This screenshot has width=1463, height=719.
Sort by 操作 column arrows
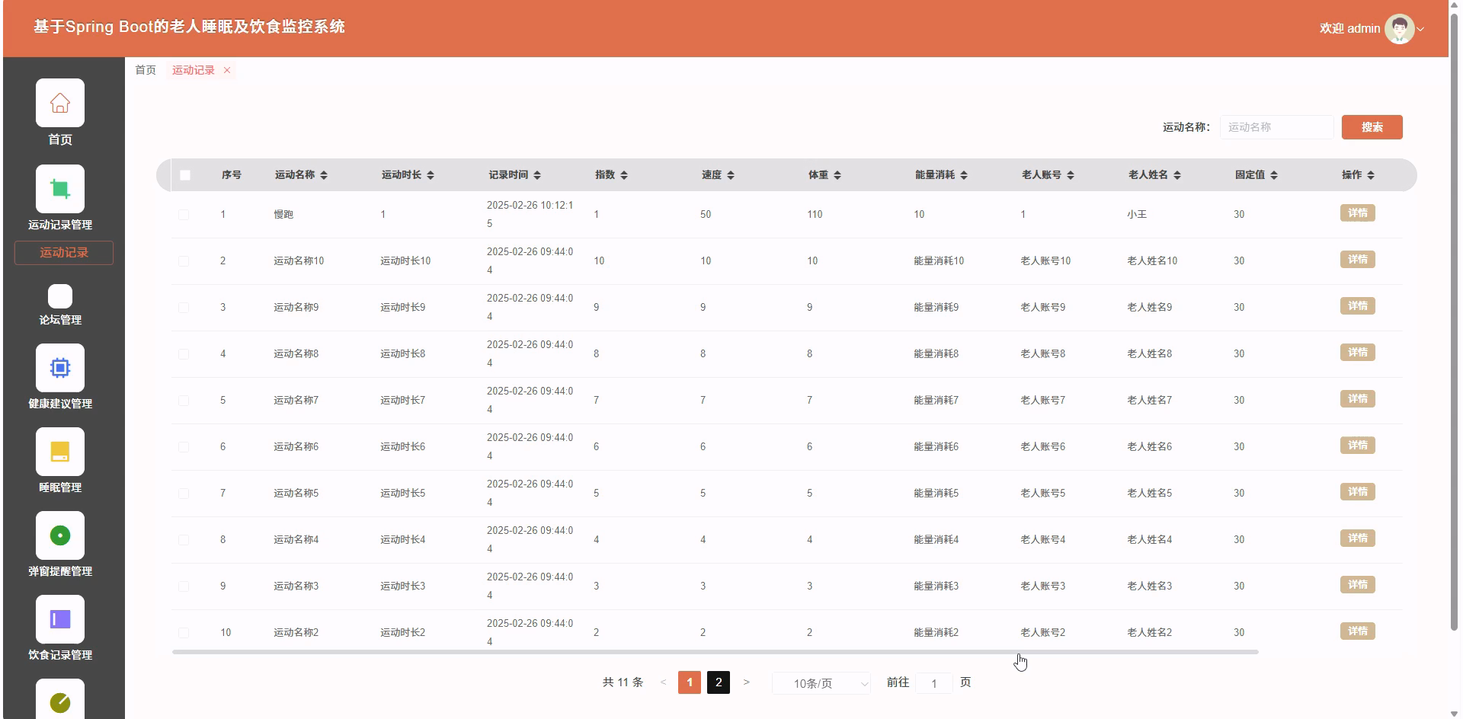tap(1371, 175)
